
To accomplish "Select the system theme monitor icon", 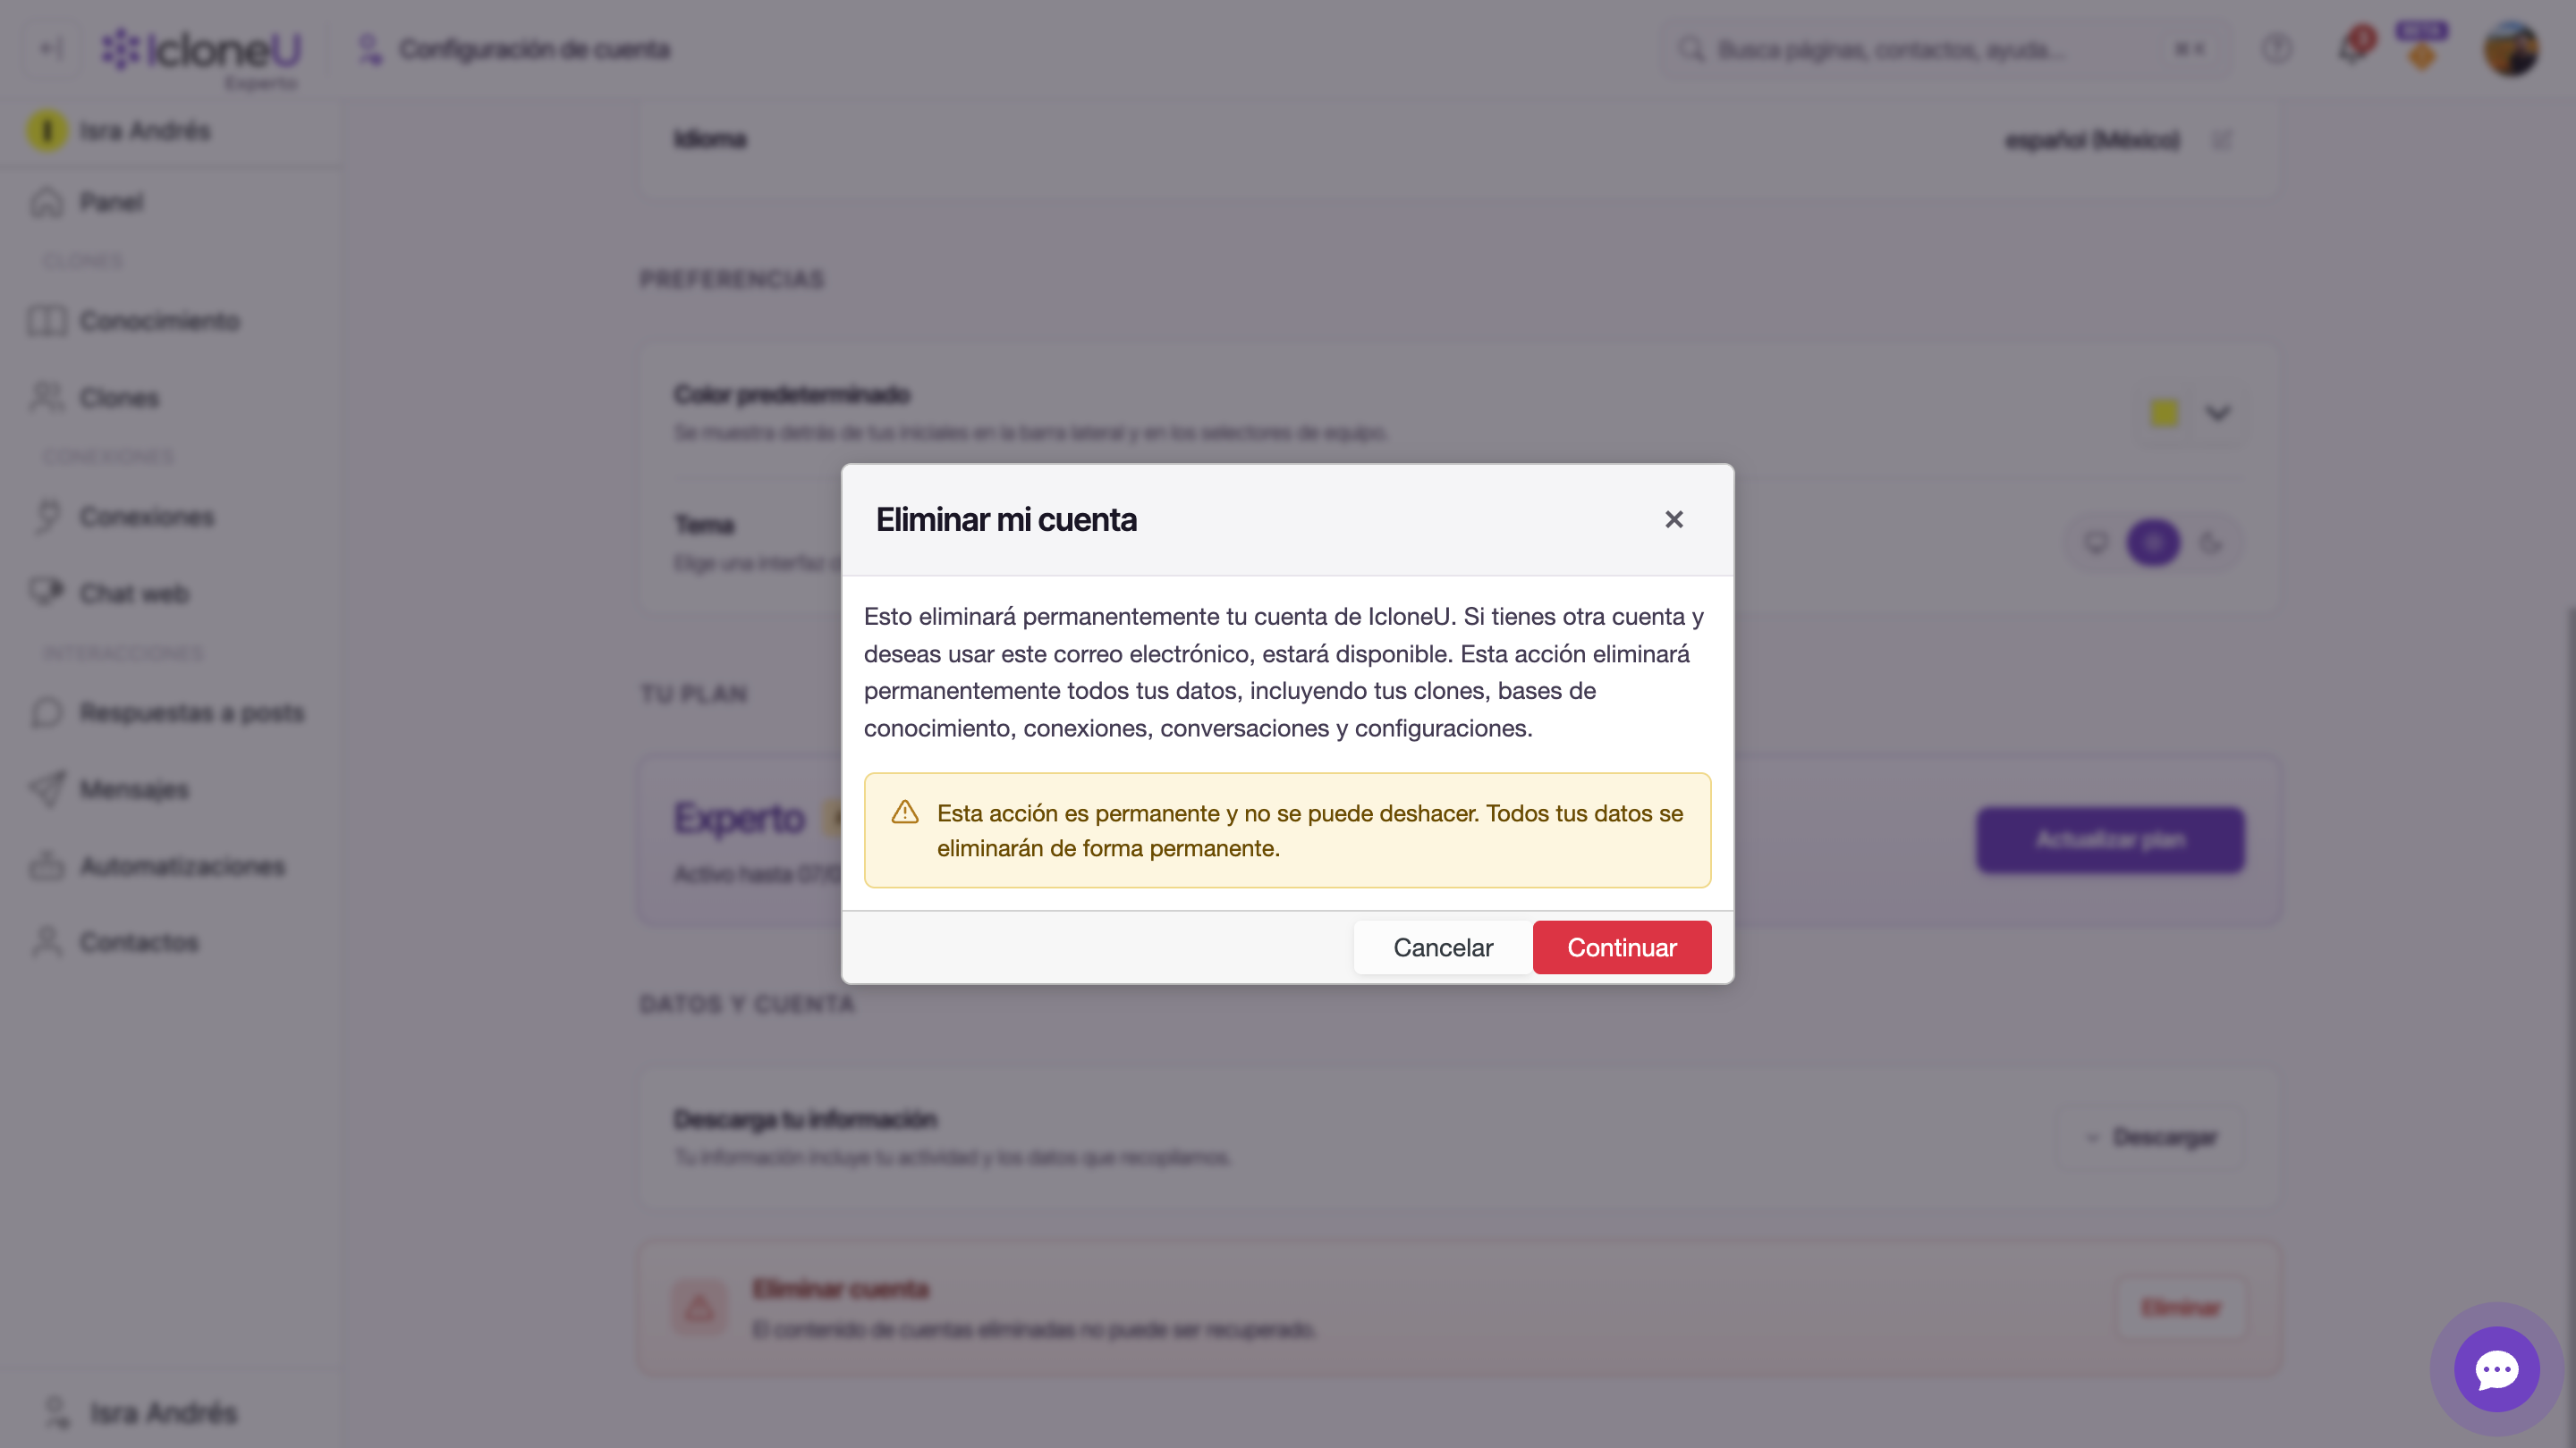I will click(2096, 543).
